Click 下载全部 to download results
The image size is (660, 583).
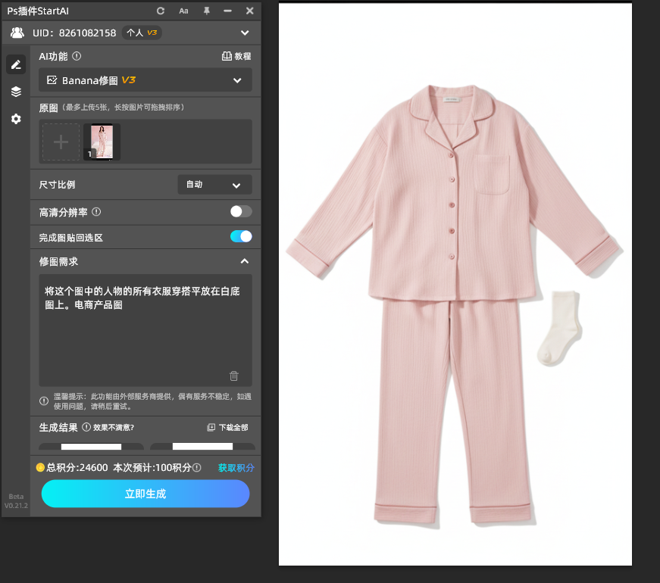tap(228, 427)
